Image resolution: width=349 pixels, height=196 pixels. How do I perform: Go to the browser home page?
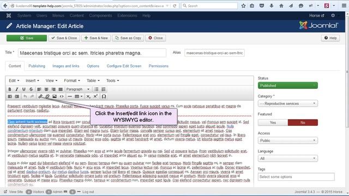tap(281, 6)
